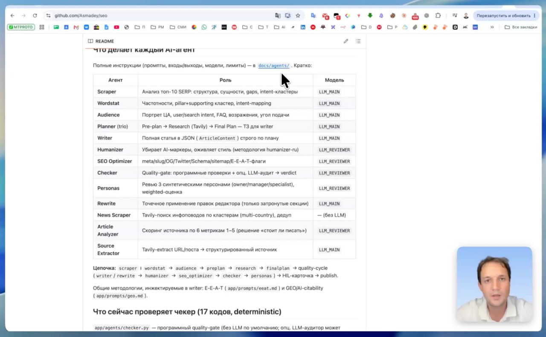Click the cookie extension icon
The image size is (546, 337).
tap(392, 15)
